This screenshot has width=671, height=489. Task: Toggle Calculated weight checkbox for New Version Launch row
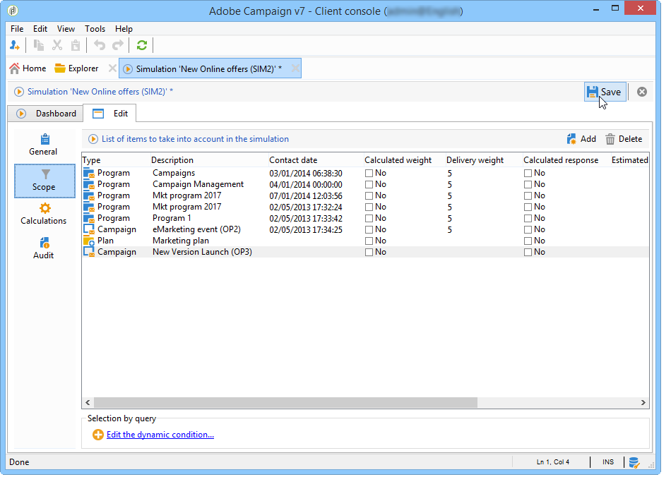[369, 252]
